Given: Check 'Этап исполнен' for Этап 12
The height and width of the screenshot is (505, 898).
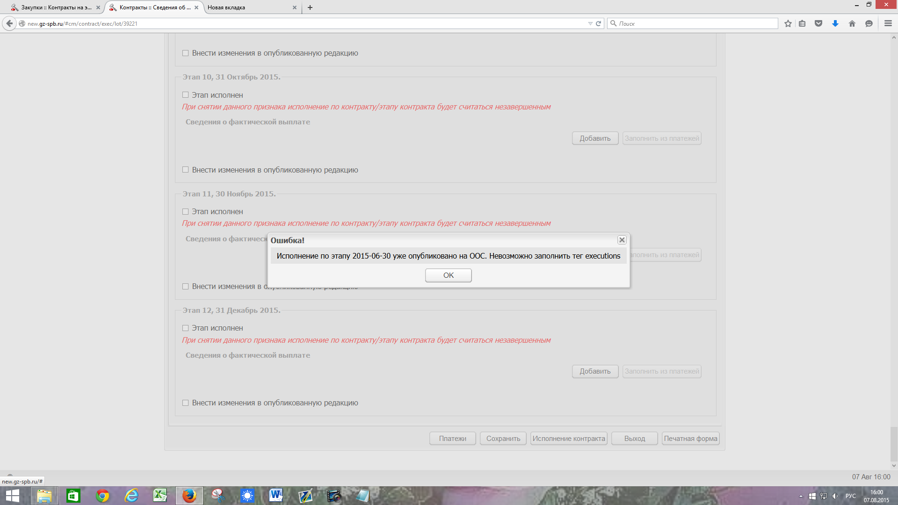Looking at the screenshot, I should point(185,328).
